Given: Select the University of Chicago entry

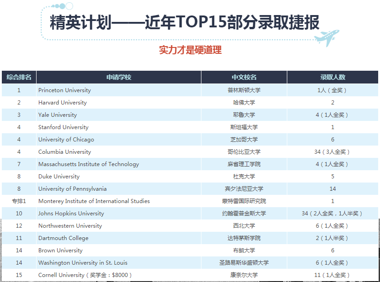Looking at the screenshot, I should (x=66, y=140).
